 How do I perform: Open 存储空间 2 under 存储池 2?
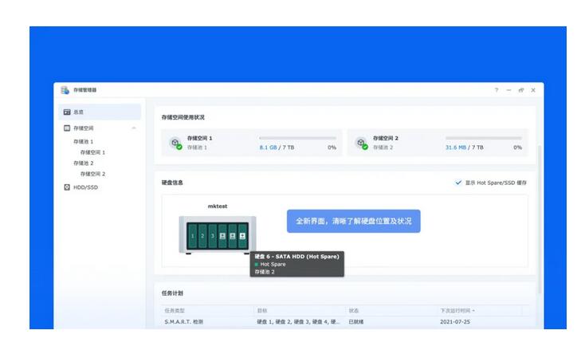pos(92,174)
